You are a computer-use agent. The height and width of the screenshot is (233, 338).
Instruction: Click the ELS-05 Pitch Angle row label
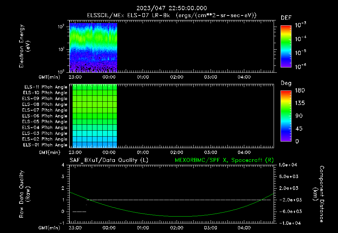point(45,122)
